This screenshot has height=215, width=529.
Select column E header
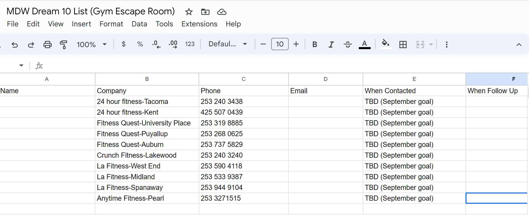[x=414, y=79]
